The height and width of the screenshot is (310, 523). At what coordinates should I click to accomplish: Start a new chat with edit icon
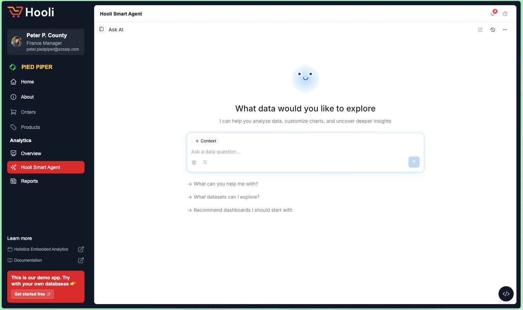point(480,30)
